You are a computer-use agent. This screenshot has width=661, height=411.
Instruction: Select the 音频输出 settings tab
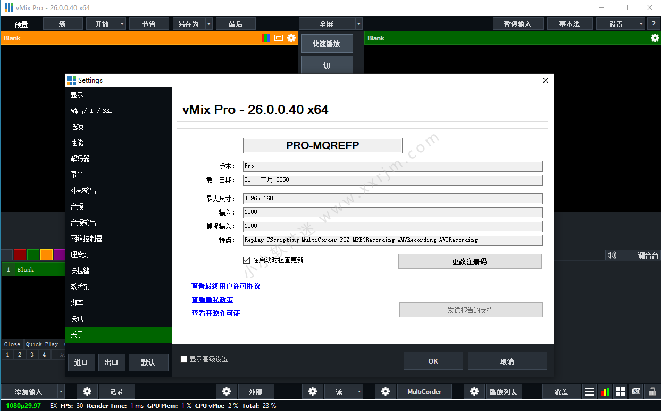(119, 223)
